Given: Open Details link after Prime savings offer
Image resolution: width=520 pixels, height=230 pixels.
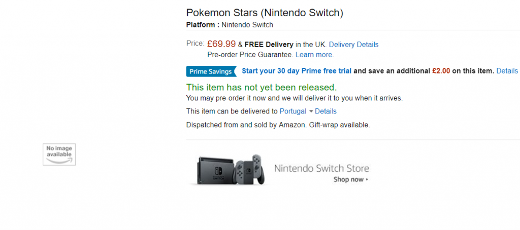Looking at the screenshot, I should (x=507, y=71).
